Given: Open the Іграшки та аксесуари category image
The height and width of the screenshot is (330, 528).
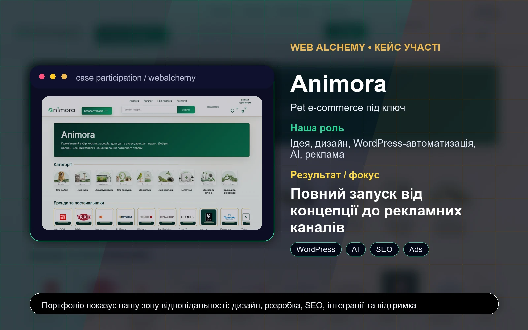Looking at the screenshot, I should point(229,178).
